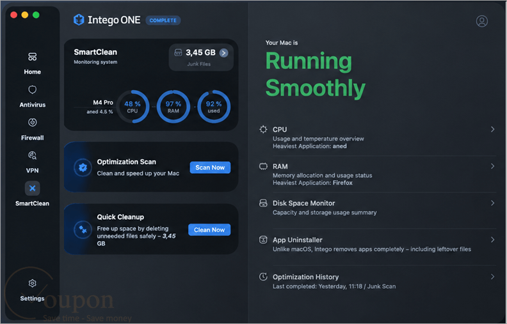The width and height of the screenshot is (507, 324).
Task: Click the Optimization History clock icon
Action: [x=264, y=277]
